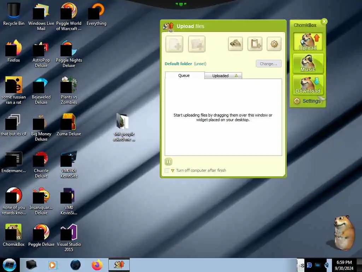This screenshot has height=272, width=362.
Task: Select the Recycle Bin desktop icon
Action: [14, 14]
